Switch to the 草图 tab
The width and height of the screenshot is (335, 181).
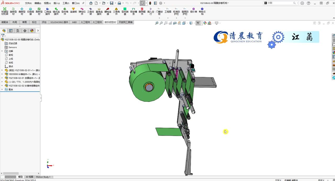coord(25,22)
